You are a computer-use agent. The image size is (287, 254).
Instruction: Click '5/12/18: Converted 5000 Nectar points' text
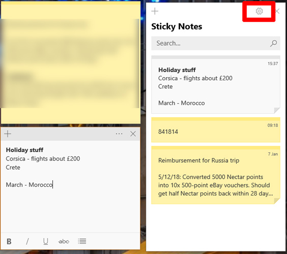coord(211,177)
